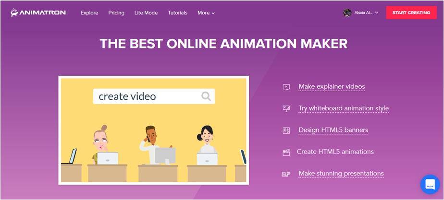The height and width of the screenshot is (200, 444).
Task: Open the chat support bubble
Action: tap(430, 185)
